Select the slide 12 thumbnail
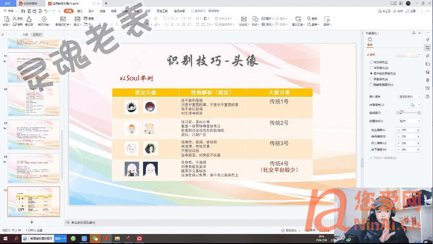433x244 pixels. (x=34, y=101)
